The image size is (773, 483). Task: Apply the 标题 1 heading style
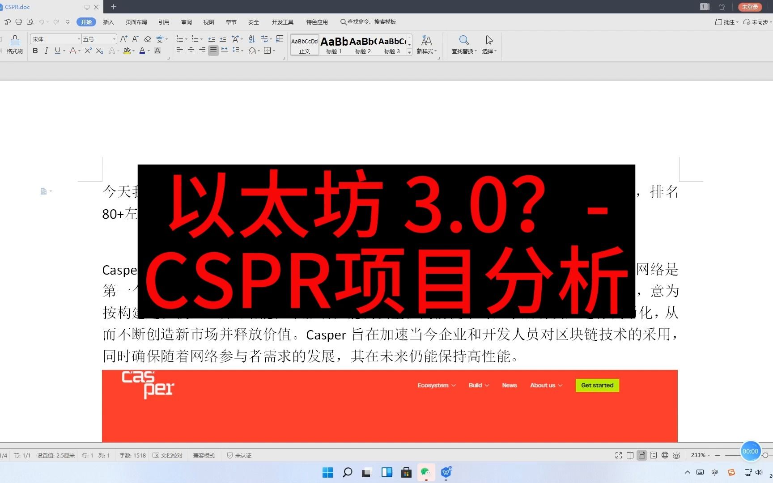point(334,45)
